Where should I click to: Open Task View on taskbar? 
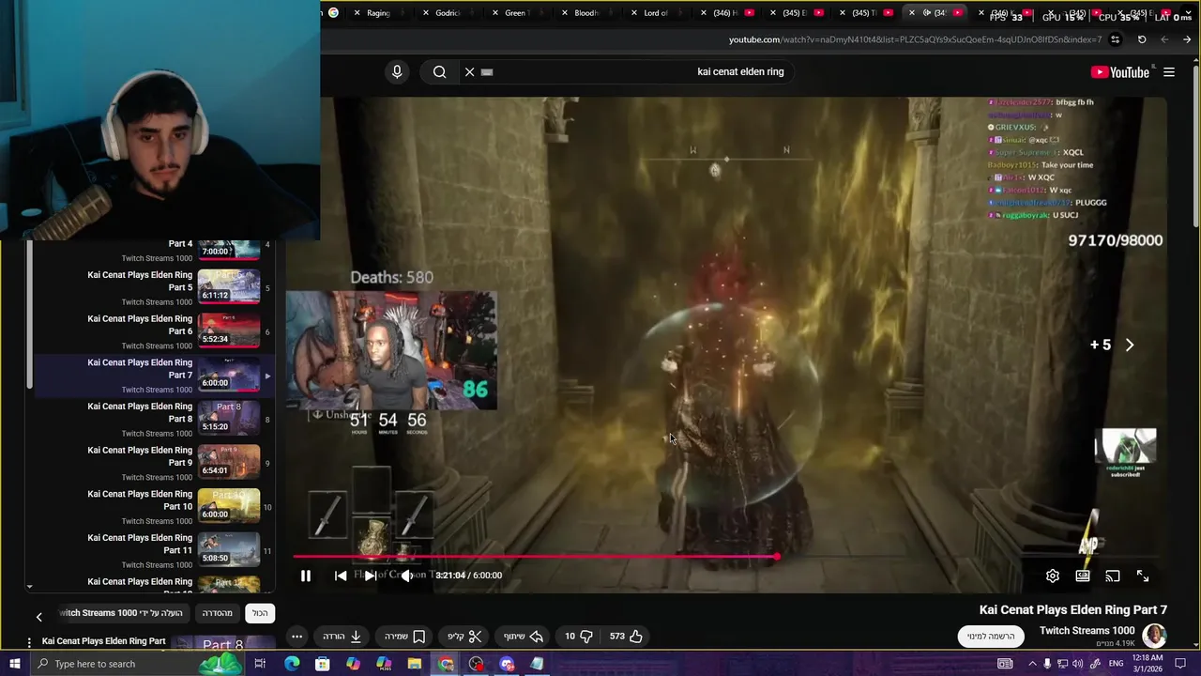tap(260, 664)
